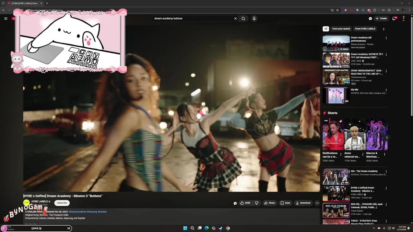The image size is (413, 232).
Task: Open options for Dream Academy all performances
Action: tap(386, 38)
